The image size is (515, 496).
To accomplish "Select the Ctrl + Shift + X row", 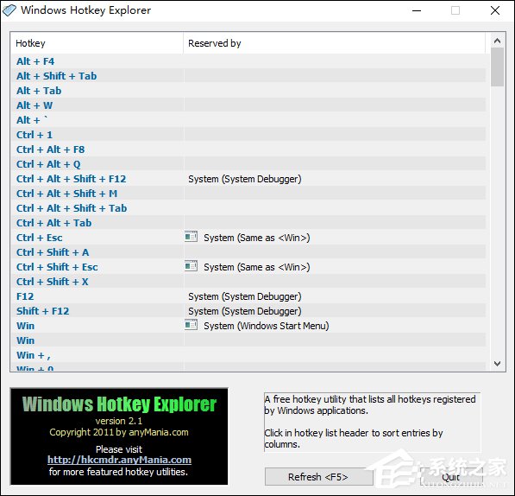I will (x=248, y=282).
